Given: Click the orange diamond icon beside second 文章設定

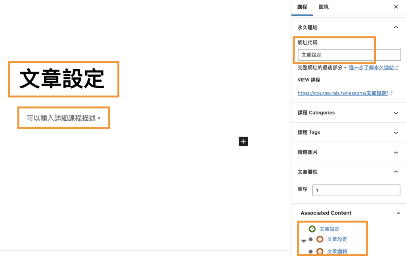Looking at the screenshot, I should (x=320, y=239).
